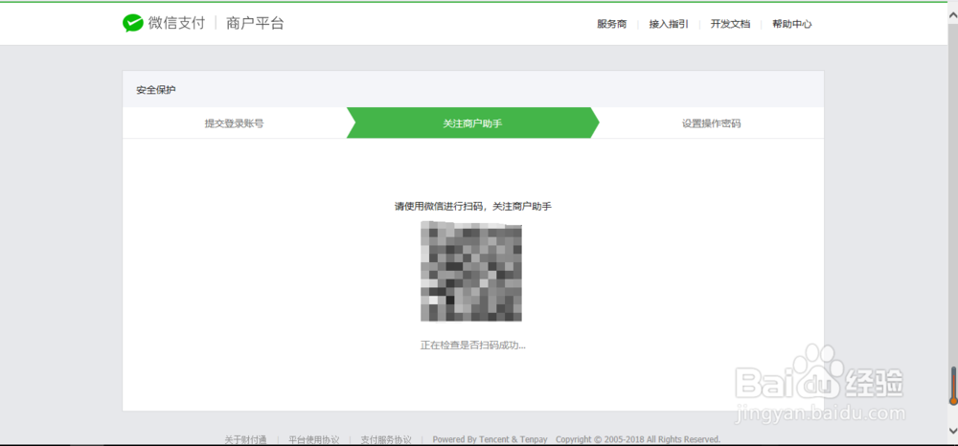Screen dimensions: 958x446
Task: Open 接入指引 navigation link
Action: point(669,24)
